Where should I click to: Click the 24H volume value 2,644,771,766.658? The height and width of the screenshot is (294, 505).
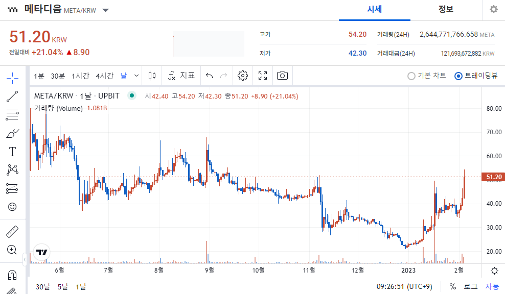tap(449, 34)
